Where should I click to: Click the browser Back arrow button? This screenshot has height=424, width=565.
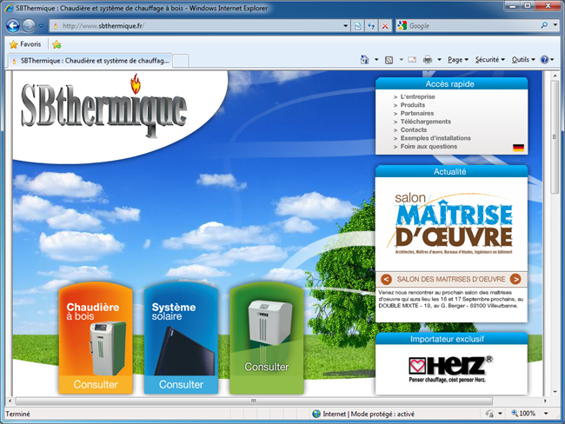tap(12, 26)
